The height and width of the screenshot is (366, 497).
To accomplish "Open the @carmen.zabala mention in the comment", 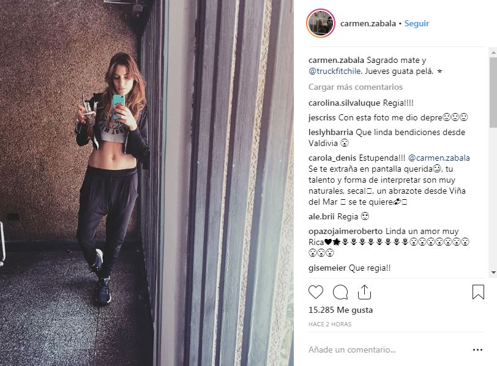I will [x=439, y=158].
